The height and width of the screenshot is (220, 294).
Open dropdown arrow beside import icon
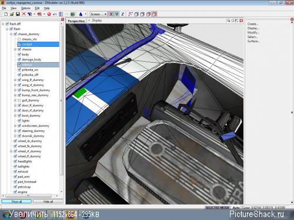click(35, 14)
